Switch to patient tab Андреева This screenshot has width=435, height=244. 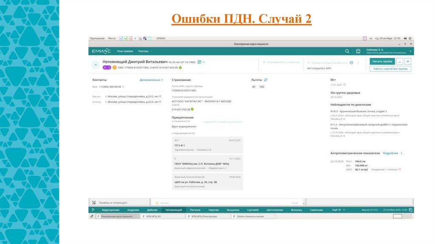pyautogui.click(x=133, y=210)
